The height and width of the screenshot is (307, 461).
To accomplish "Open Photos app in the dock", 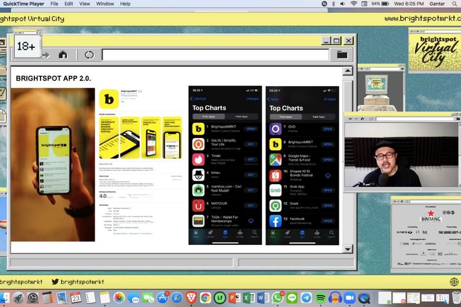I will (119, 298).
